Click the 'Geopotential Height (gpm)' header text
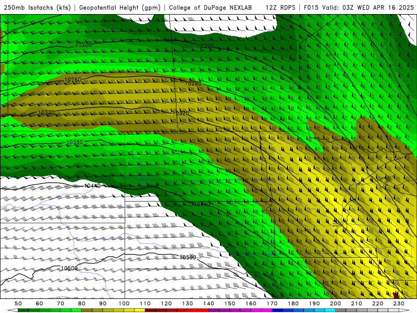The width and height of the screenshot is (417, 313). tap(120, 7)
